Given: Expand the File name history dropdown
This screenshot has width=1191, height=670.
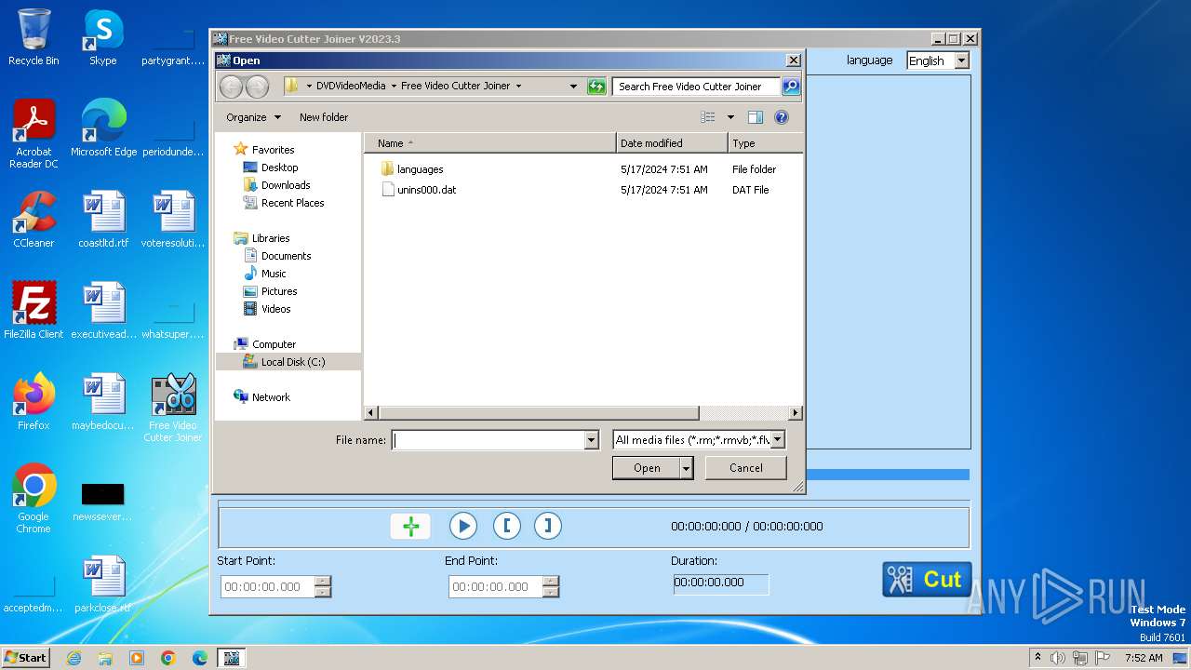Looking at the screenshot, I should click(x=592, y=440).
